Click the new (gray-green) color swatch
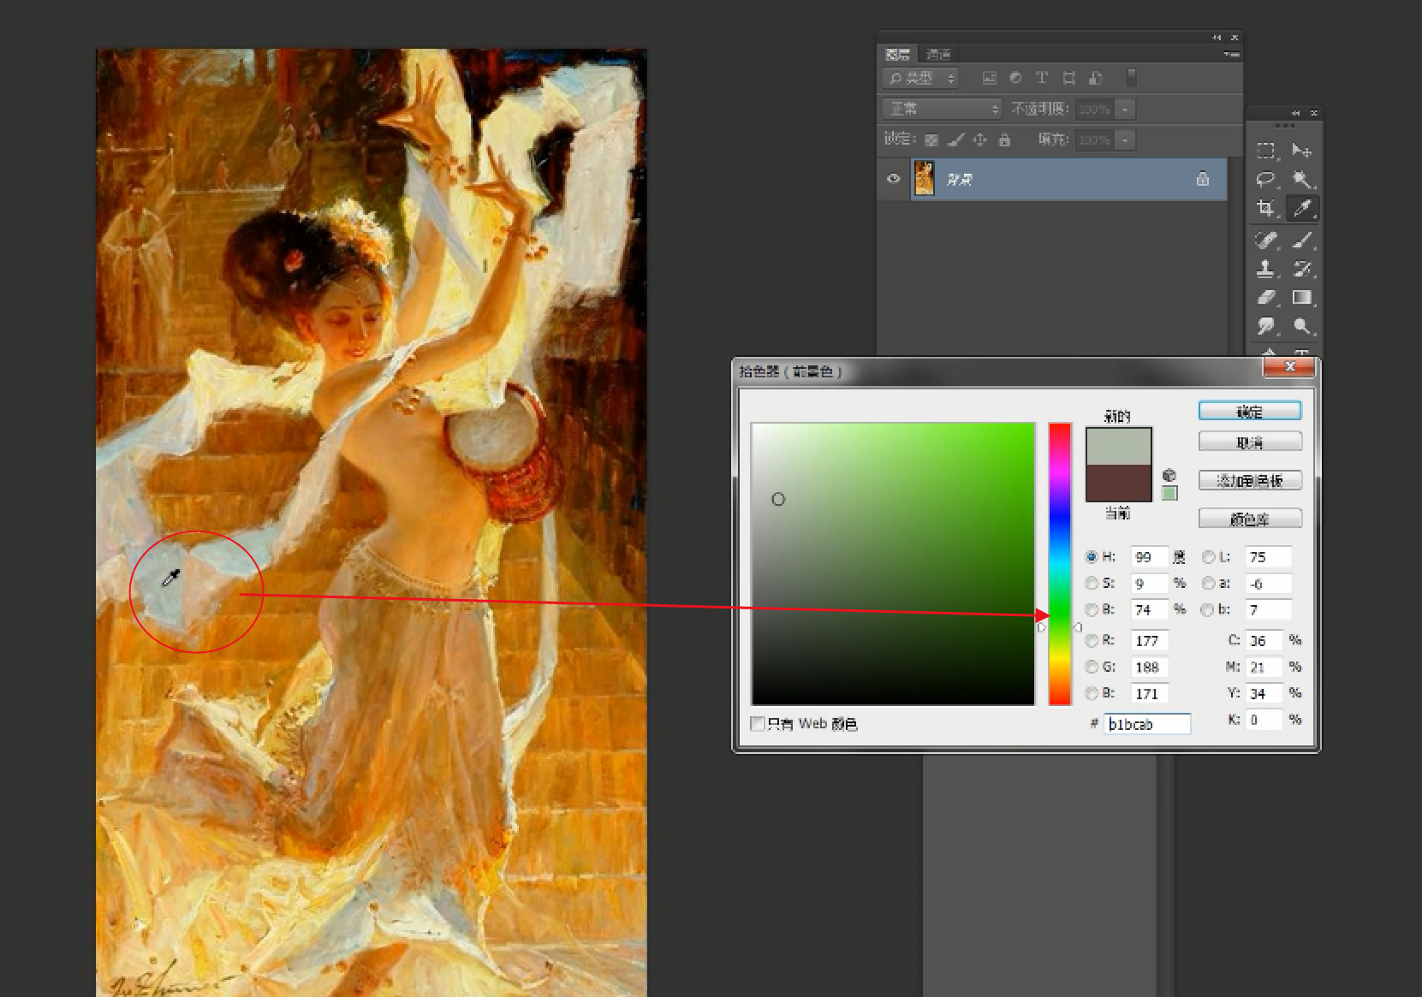Viewport: 1422px width, 997px height. (1119, 446)
